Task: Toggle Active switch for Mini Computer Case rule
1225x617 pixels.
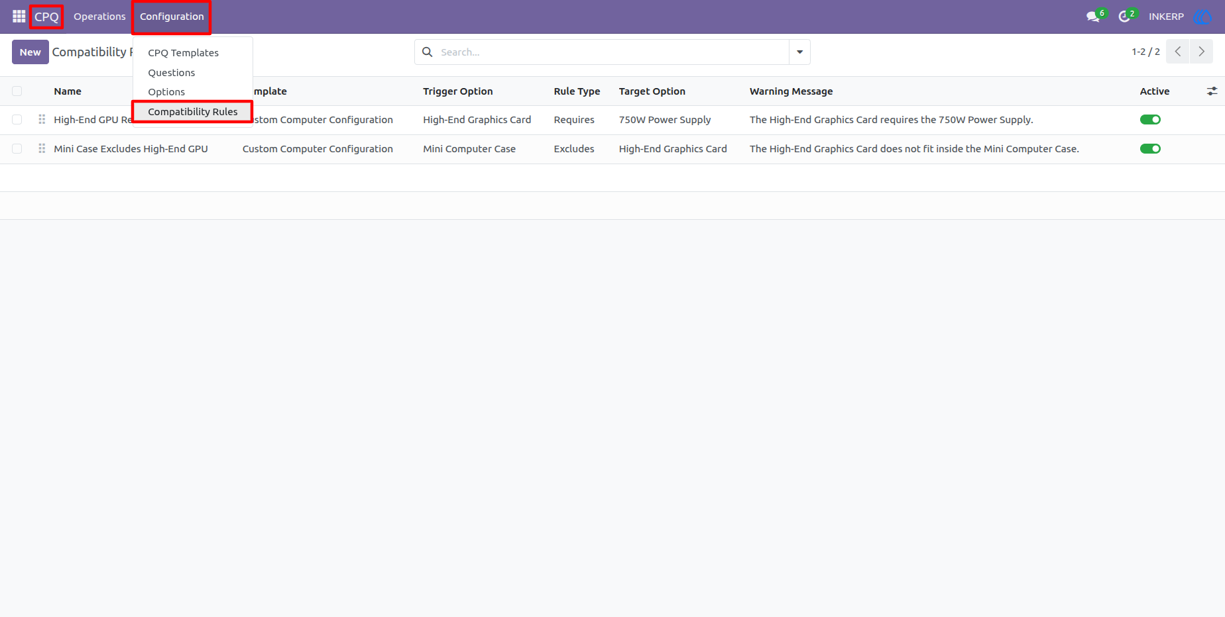Action: pos(1150,149)
